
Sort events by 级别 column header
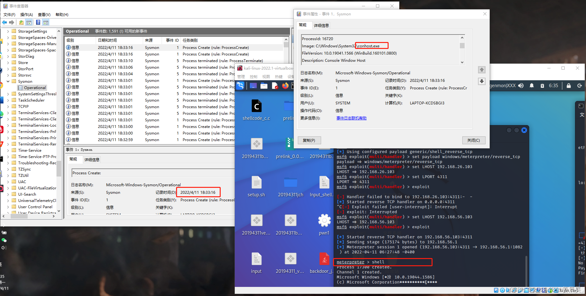(80, 40)
